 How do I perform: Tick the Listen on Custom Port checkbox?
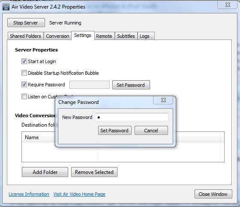pos(24,97)
